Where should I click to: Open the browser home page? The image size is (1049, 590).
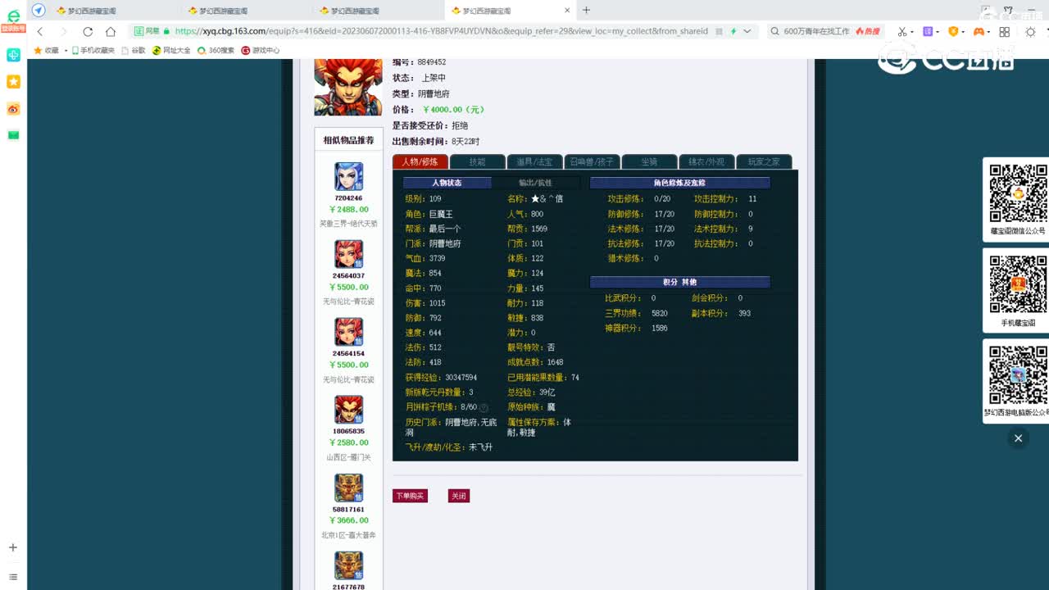111,32
